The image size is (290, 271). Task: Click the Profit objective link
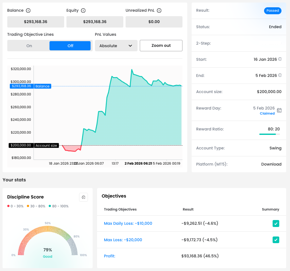(109, 256)
